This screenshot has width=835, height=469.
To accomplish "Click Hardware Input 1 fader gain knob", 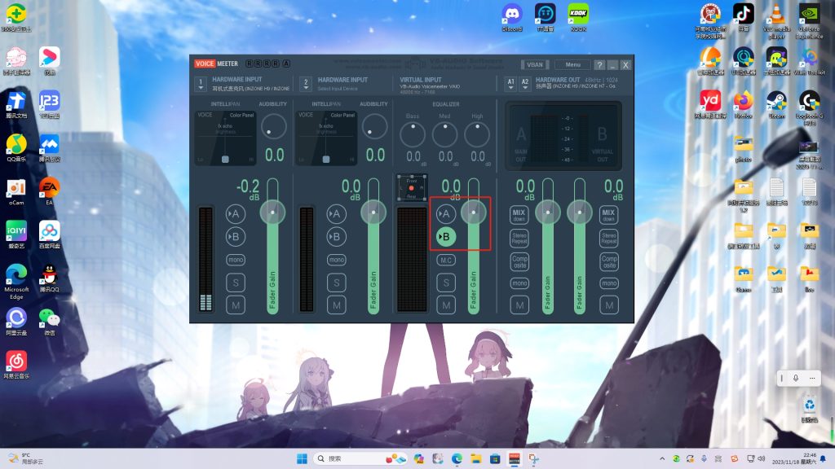I will click(x=272, y=213).
